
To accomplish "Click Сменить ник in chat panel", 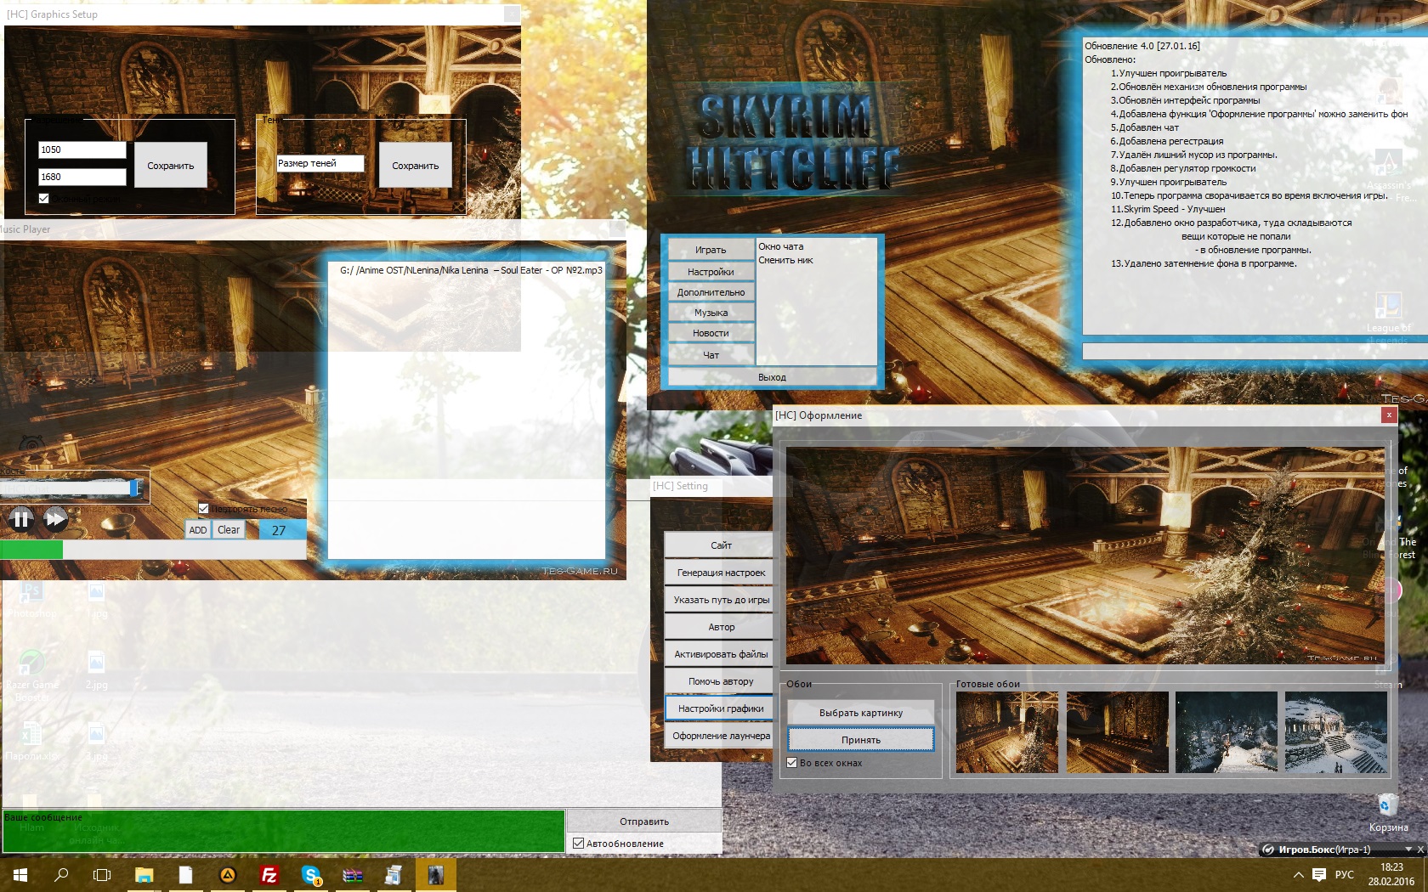I will pos(785,260).
